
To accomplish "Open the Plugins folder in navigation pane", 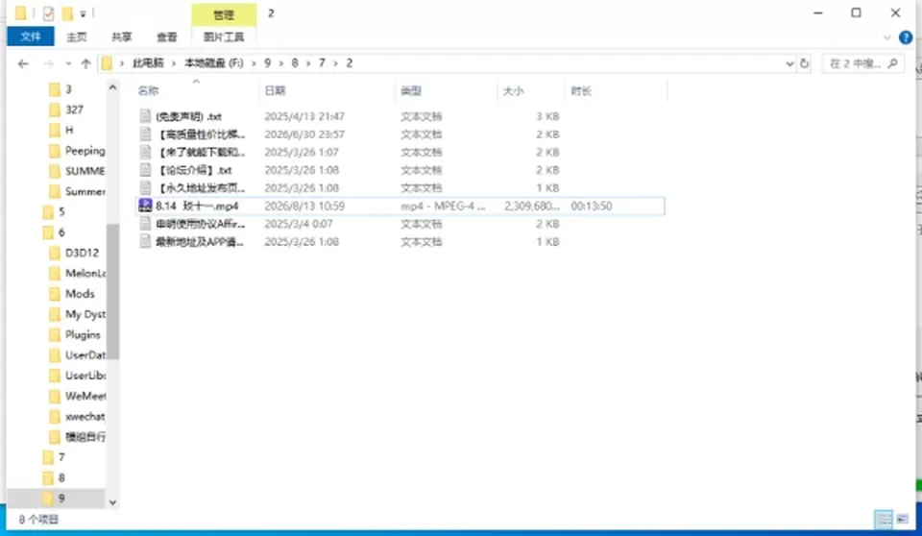I will click(x=83, y=334).
